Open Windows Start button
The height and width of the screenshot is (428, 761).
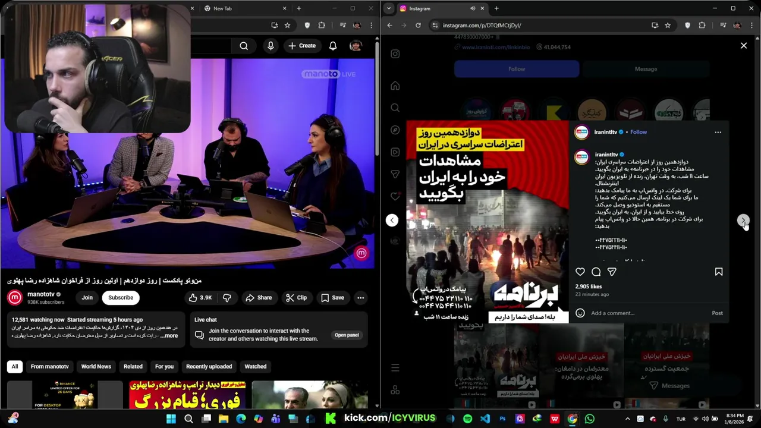pyautogui.click(x=171, y=419)
